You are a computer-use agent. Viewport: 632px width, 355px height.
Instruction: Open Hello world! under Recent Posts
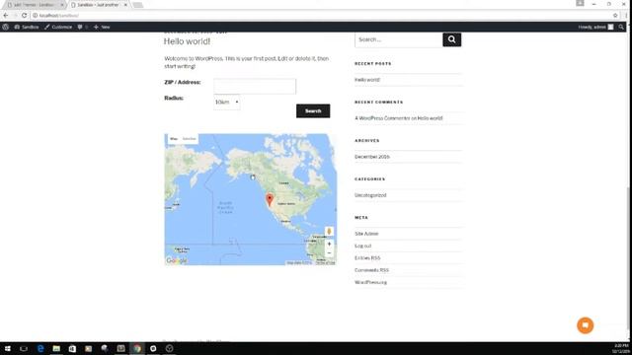click(367, 80)
